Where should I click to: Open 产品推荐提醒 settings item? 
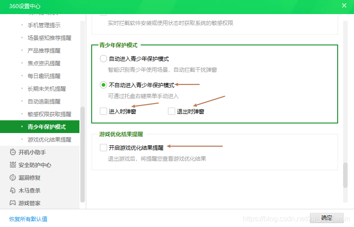(x=40, y=50)
